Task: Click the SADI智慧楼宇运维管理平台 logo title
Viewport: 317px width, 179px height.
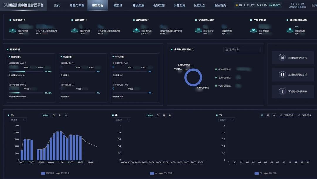Action: [23, 5]
